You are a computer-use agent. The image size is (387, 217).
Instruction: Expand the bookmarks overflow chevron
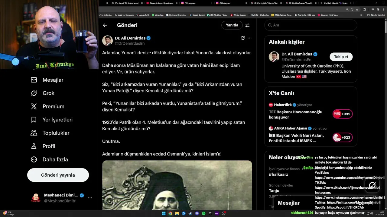(361, 15)
